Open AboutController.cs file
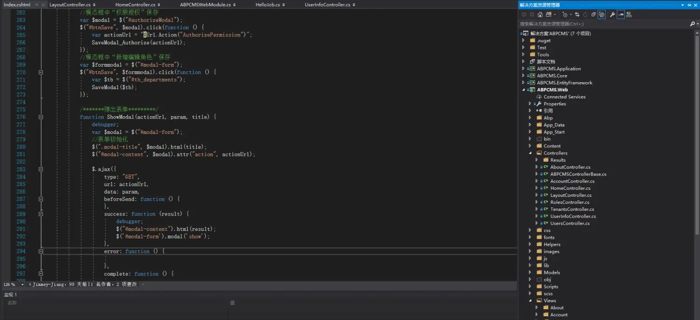This screenshot has width=700, height=320. coord(570,167)
